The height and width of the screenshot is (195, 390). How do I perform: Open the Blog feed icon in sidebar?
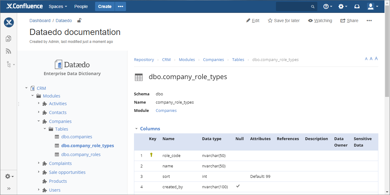pyautogui.click(x=9, y=51)
